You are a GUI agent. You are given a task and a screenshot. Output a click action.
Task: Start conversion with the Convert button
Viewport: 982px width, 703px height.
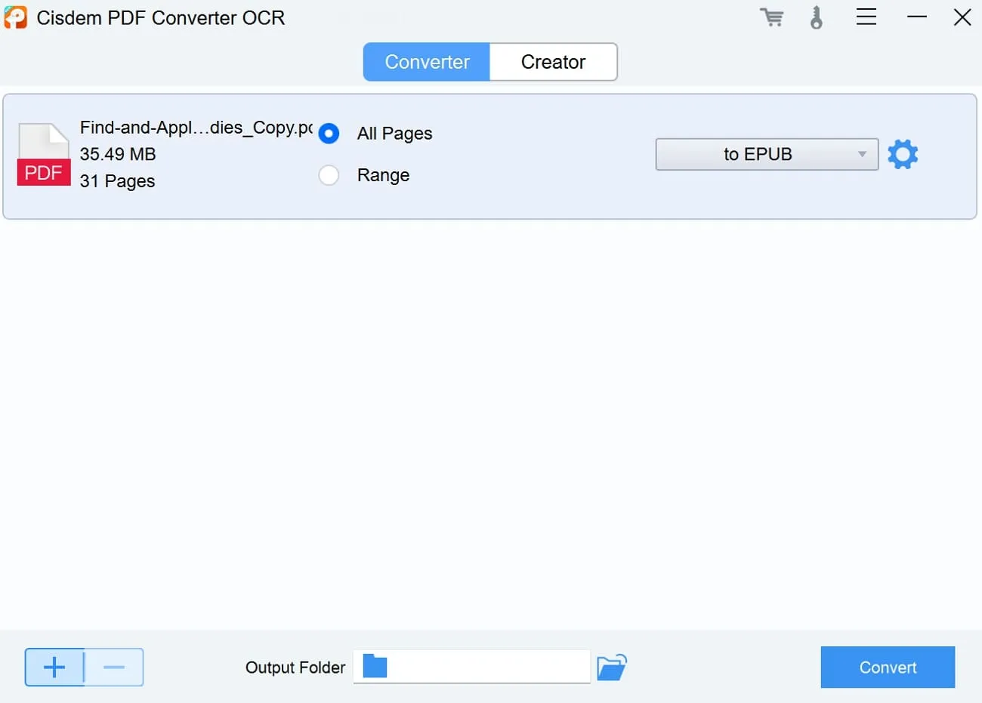coord(888,667)
